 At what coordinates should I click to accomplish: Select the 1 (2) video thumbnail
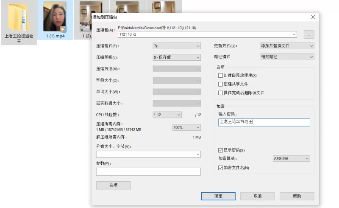[86, 17]
